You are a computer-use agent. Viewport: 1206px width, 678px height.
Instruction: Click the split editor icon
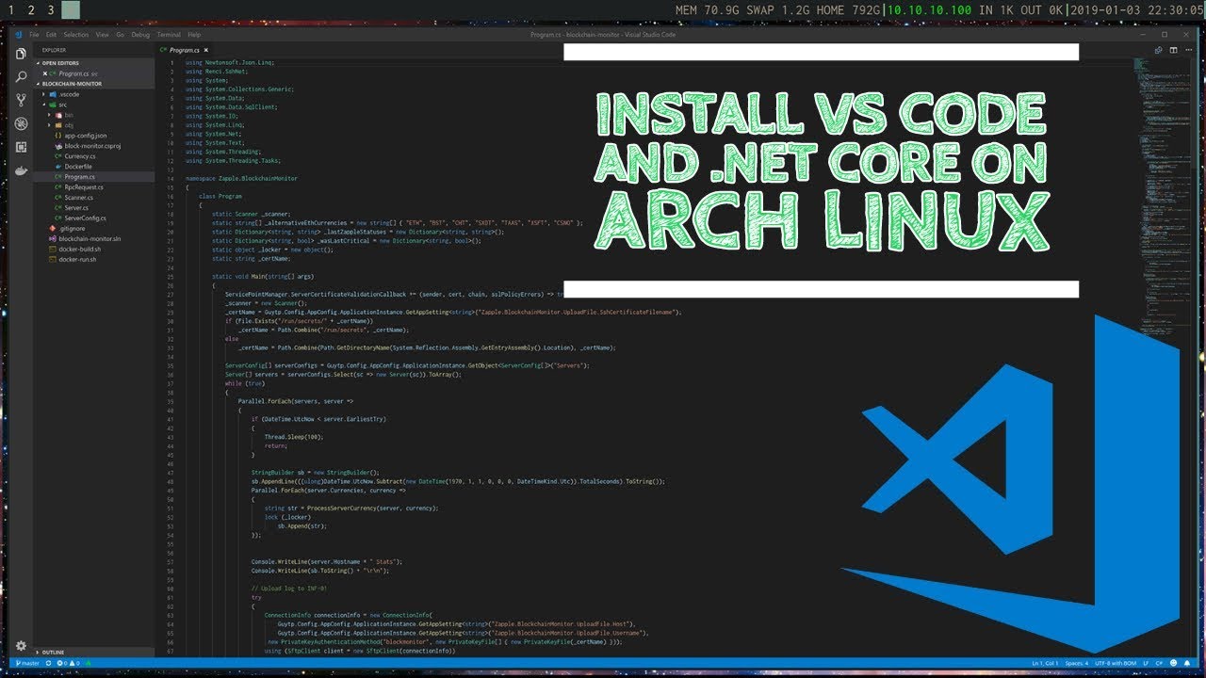coord(1171,49)
